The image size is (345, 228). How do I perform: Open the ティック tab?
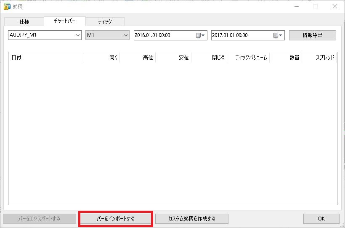(105, 21)
